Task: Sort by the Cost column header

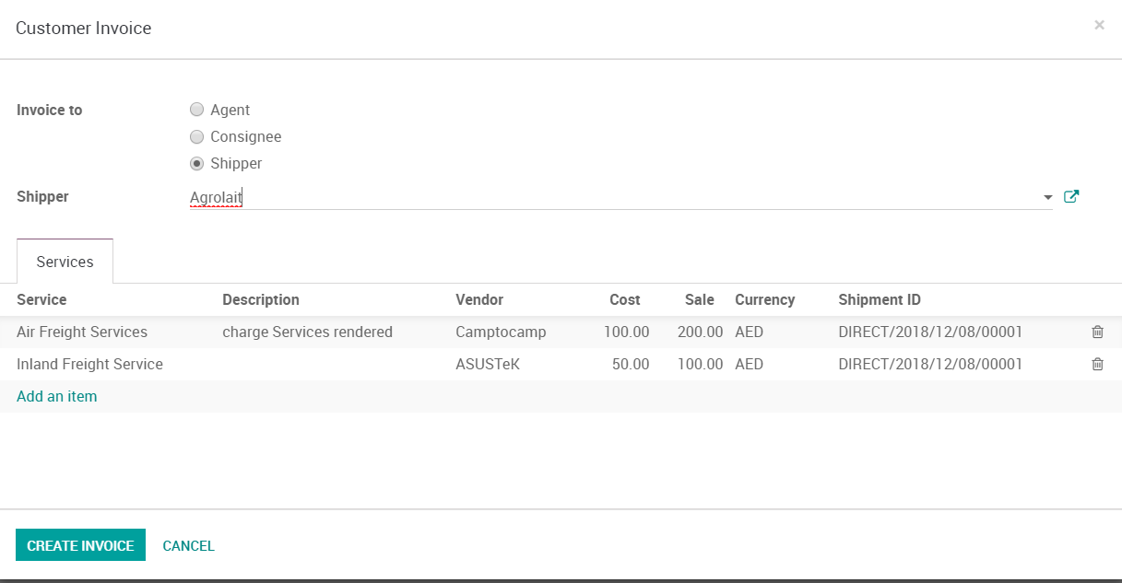Action: pos(624,299)
